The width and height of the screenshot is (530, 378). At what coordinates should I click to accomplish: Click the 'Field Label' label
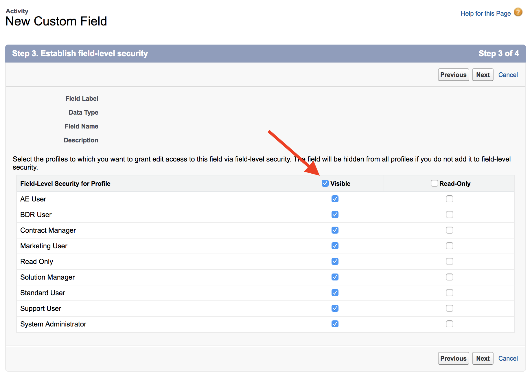point(82,98)
